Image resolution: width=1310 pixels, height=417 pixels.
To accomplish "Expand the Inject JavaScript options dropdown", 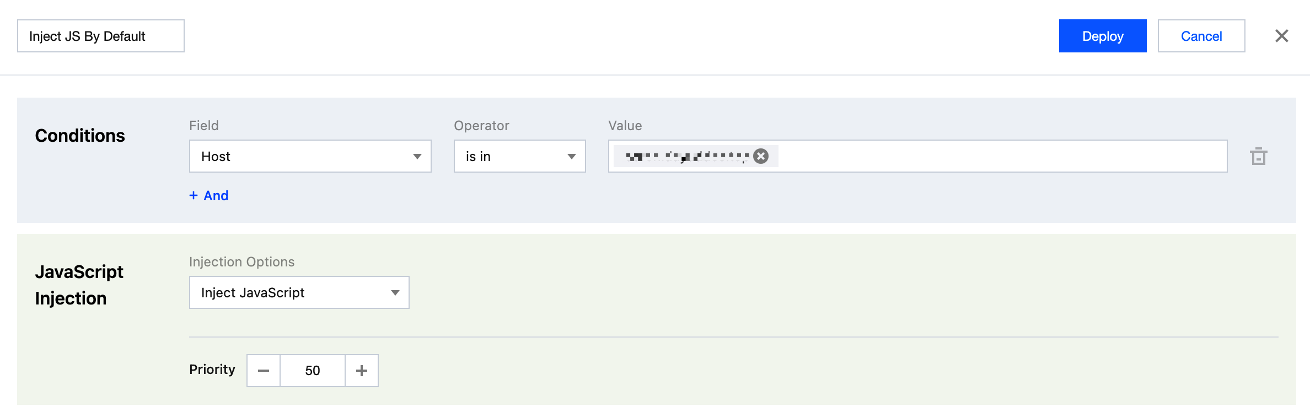I will click(287, 293).
